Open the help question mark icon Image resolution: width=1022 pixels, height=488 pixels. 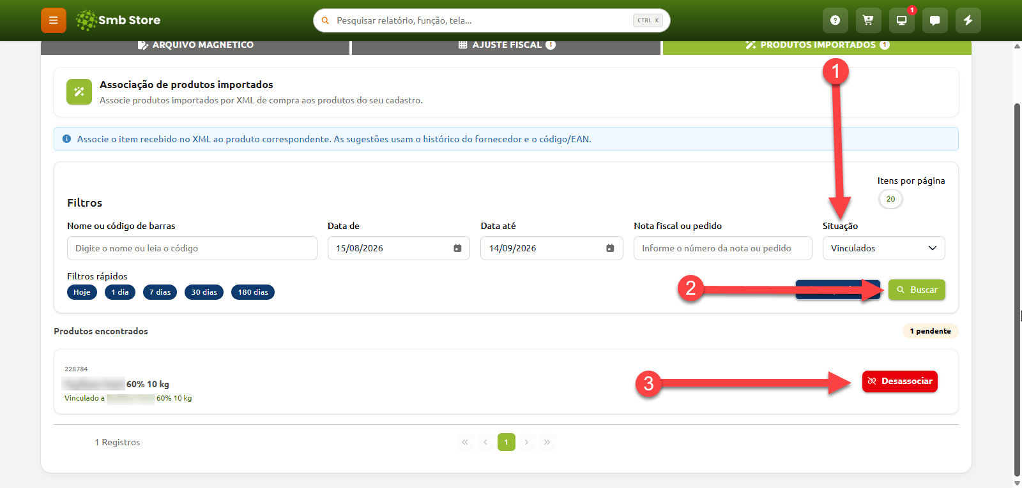[x=835, y=20]
